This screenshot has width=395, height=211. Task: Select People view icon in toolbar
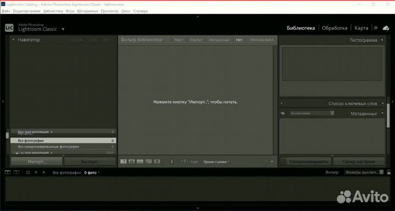pyautogui.click(x=157, y=162)
